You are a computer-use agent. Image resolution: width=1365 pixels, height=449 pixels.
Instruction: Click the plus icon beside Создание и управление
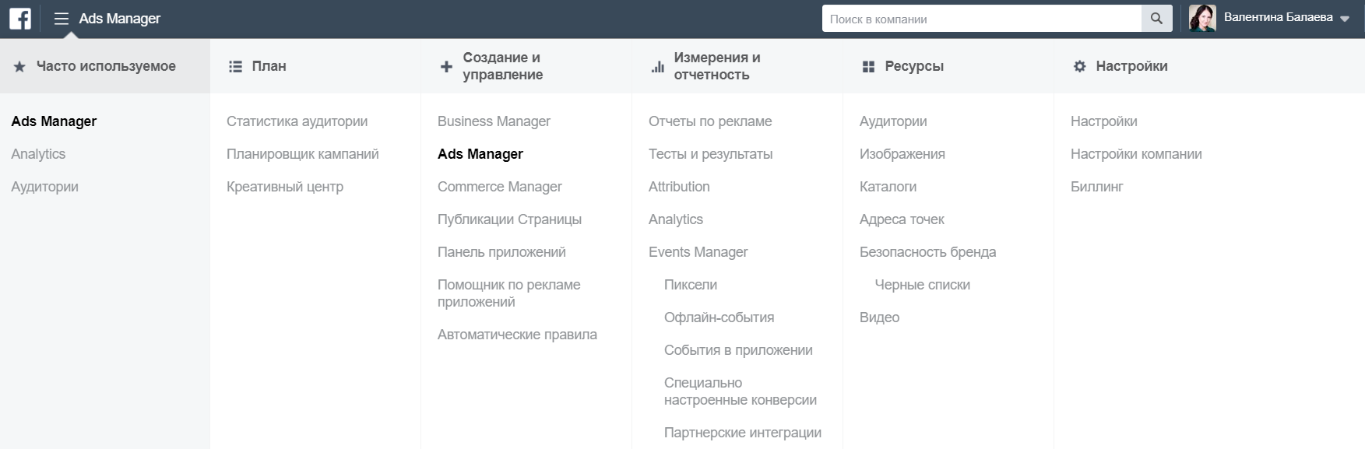pos(446,67)
